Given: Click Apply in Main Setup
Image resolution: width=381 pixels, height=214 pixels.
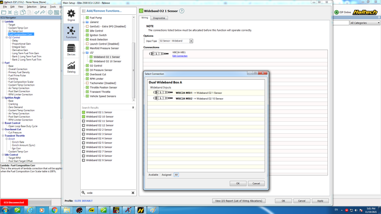Looking at the screenshot, I should [x=320, y=201].
